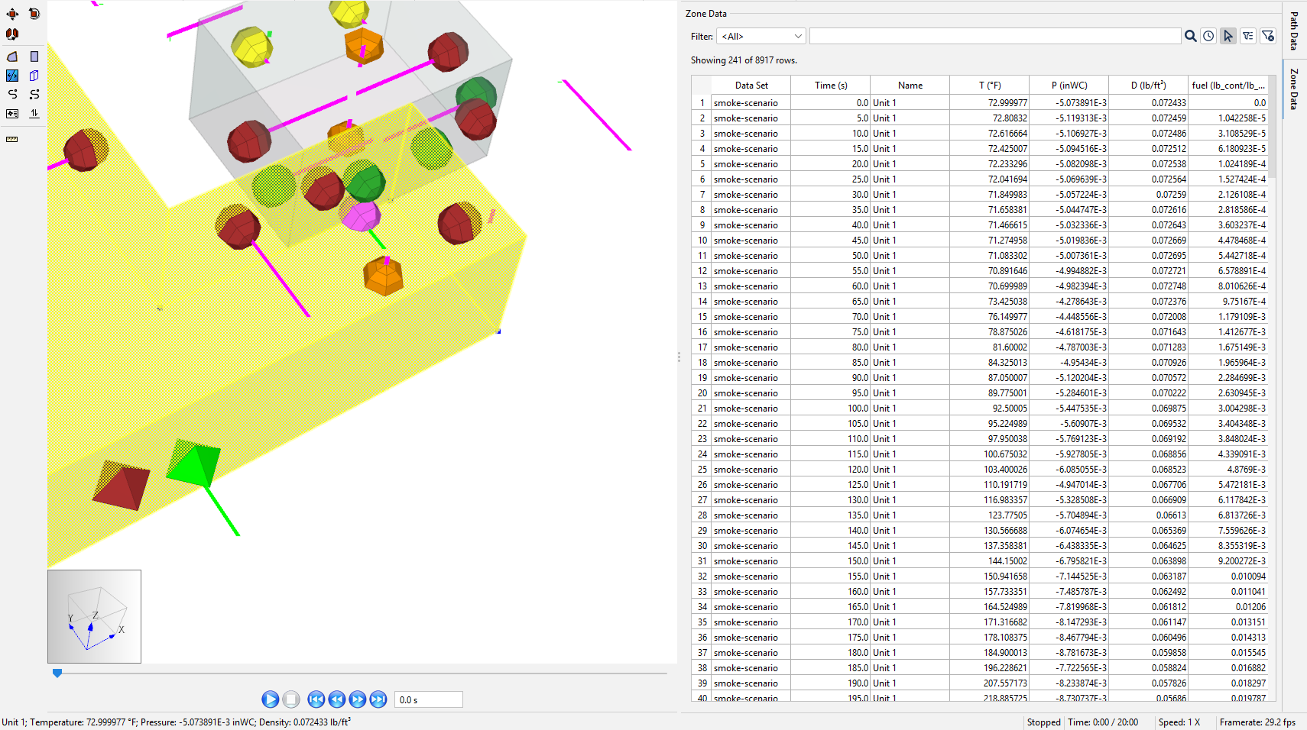Toggle the blue wireframe box display icon
The width and height of the screenshot is (1307, 730).
pyautogui.click(x=34, y=76)
